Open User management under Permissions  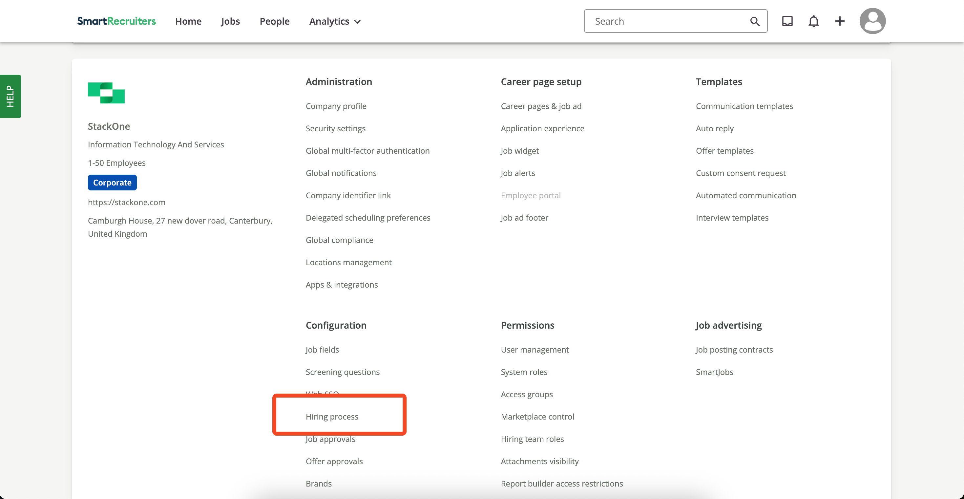point(534,349)
